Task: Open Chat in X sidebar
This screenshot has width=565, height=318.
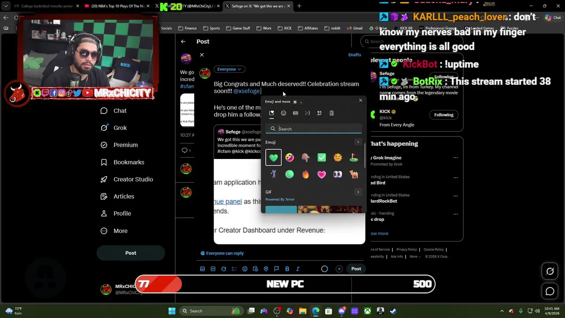Action: [x=113, y=111]
